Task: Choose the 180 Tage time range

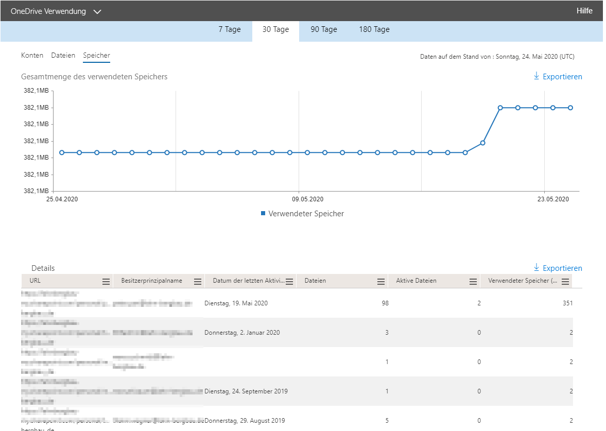Action: 374,29
